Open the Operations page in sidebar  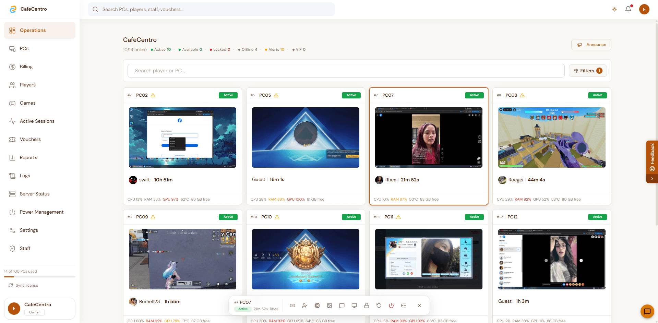(x=40, y=30)
